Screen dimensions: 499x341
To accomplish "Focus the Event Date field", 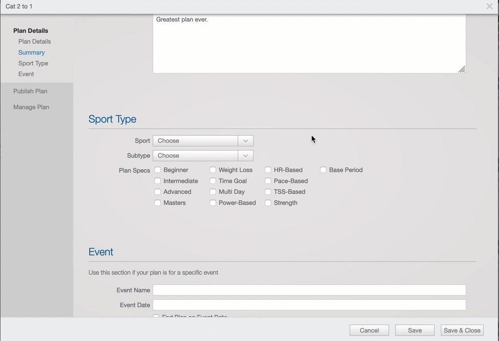I will pyautogui.click(x=309, y=305).
